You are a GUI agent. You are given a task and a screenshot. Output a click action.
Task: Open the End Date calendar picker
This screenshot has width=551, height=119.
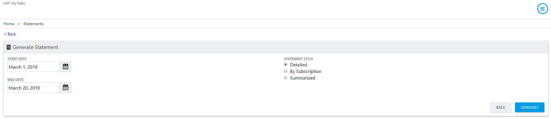pyautogui.click(x=66, y=88)
